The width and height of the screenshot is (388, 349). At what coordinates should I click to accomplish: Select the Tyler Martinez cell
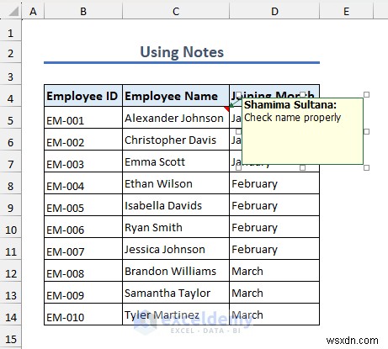(176, 315)
